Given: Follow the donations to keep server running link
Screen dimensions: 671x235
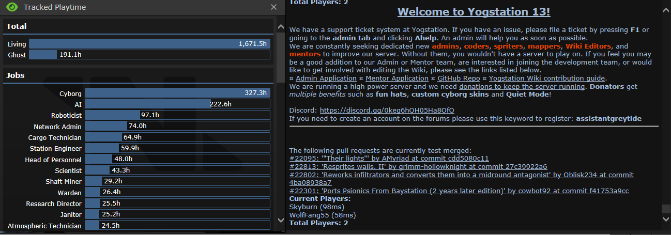Looking at the screenshot, I should pyautogui.click(x=523, y=86).
